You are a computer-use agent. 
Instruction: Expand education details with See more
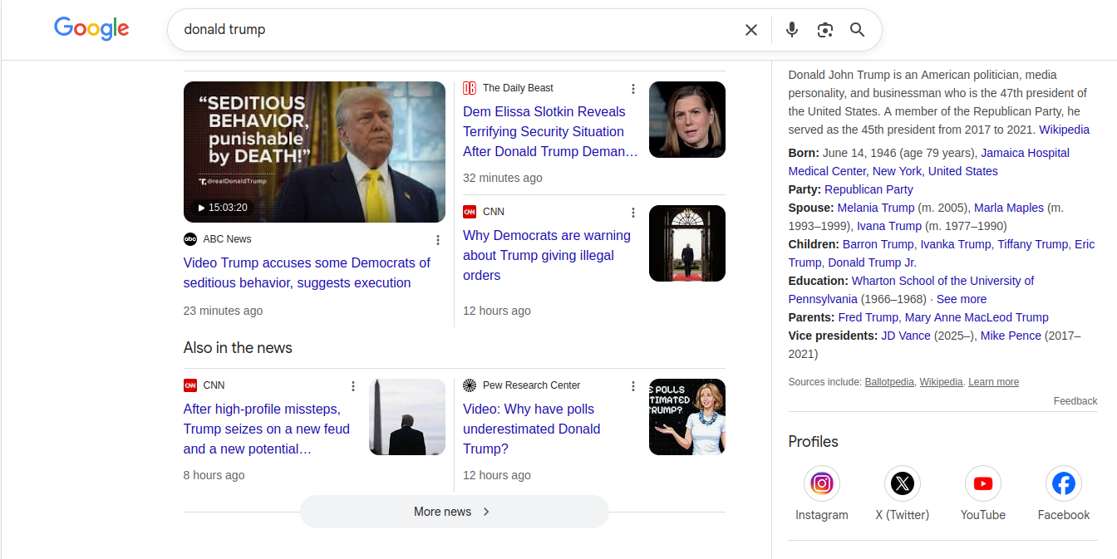(x=962, y=299)
